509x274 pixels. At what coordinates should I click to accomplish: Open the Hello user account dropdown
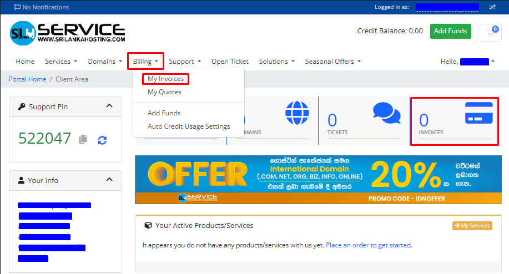(467, 62)
